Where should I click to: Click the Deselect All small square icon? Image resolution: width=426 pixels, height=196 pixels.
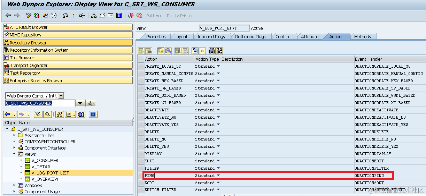tap(202, 51)
